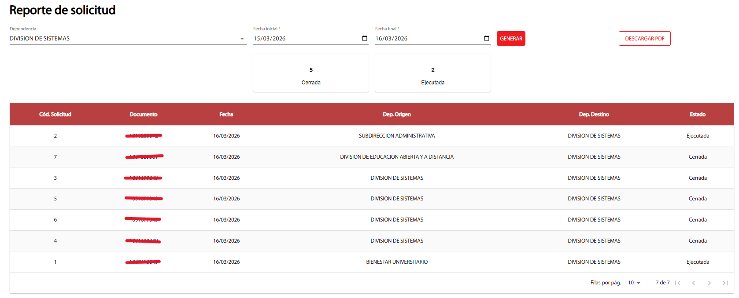Click the Dep. Origen column header
This screenshot has width=739, height=298.
coord(396,114)
